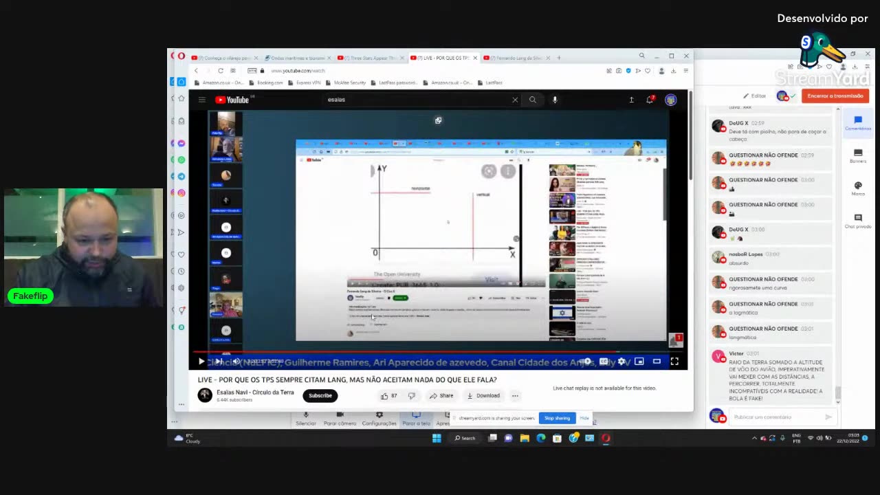Viewport: 880px width, 495px height.
Task: Play the video with play button
Action: 201,361
